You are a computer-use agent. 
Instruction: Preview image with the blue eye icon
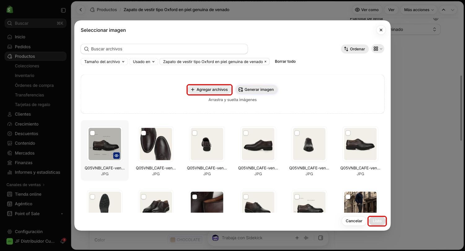pyautogui.click(x=116, y=155)
